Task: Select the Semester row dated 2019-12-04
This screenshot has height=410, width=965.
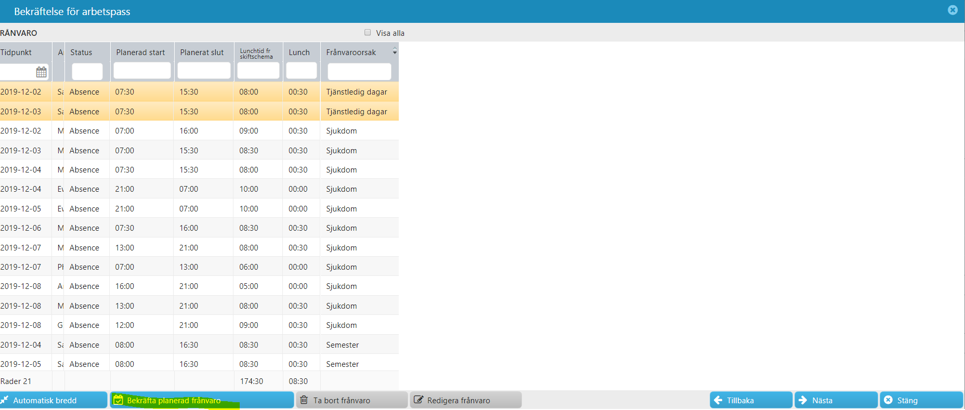Action: click(x=199, y=345)
